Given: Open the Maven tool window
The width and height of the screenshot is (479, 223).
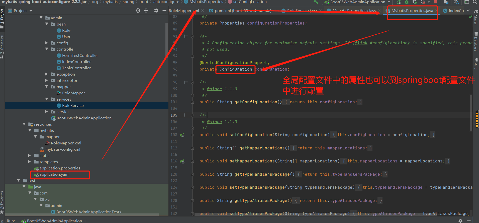Looking at the screenshot, I should point(476,18).
